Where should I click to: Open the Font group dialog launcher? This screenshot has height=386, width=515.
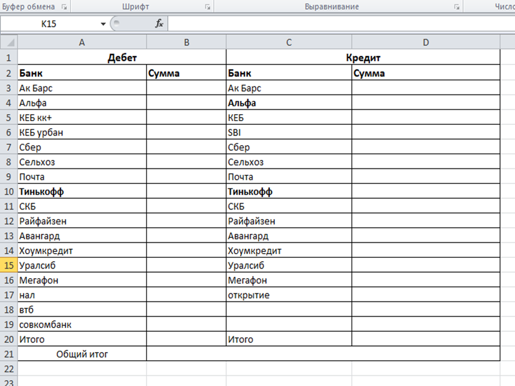pos(208,7)
